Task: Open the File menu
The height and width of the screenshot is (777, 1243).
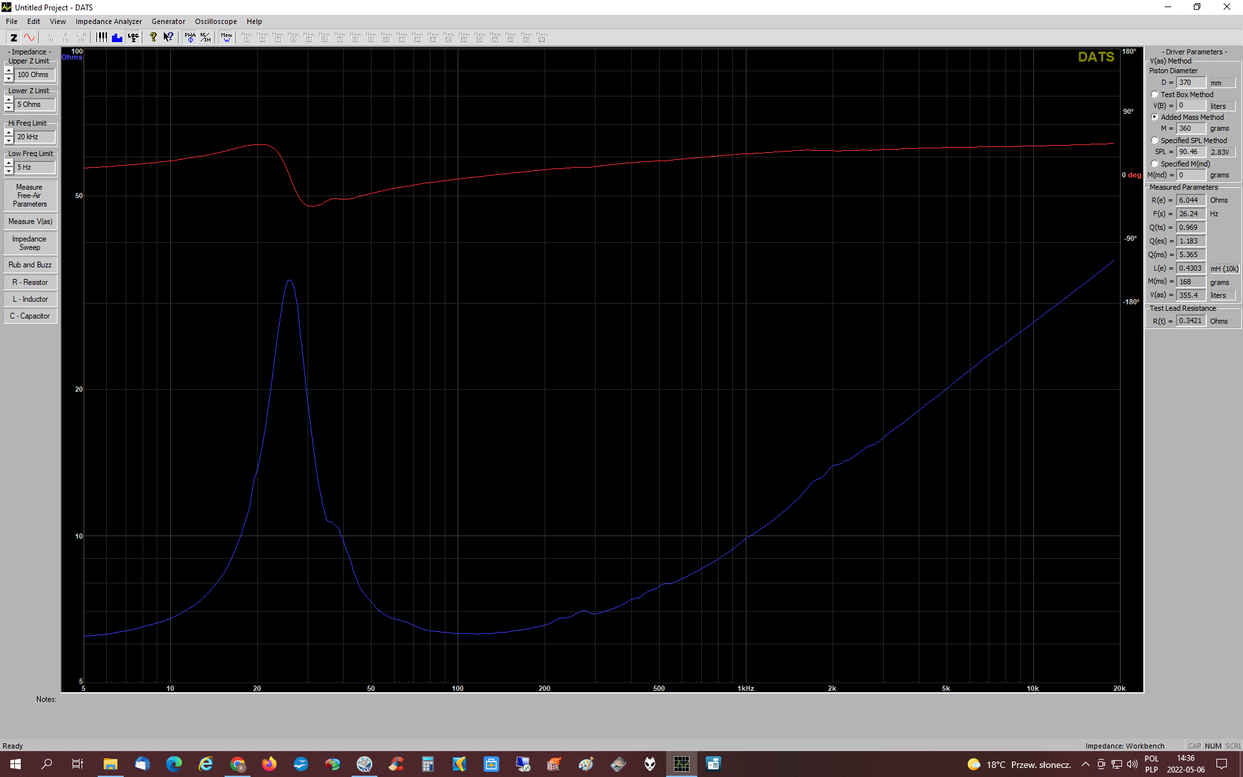Action: pos(12,21)
